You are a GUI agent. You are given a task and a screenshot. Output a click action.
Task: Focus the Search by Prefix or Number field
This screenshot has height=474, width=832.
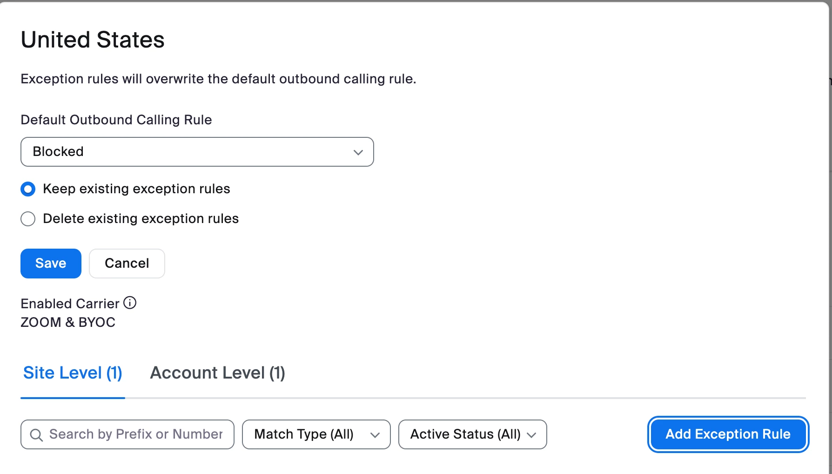tap(135, 434)
